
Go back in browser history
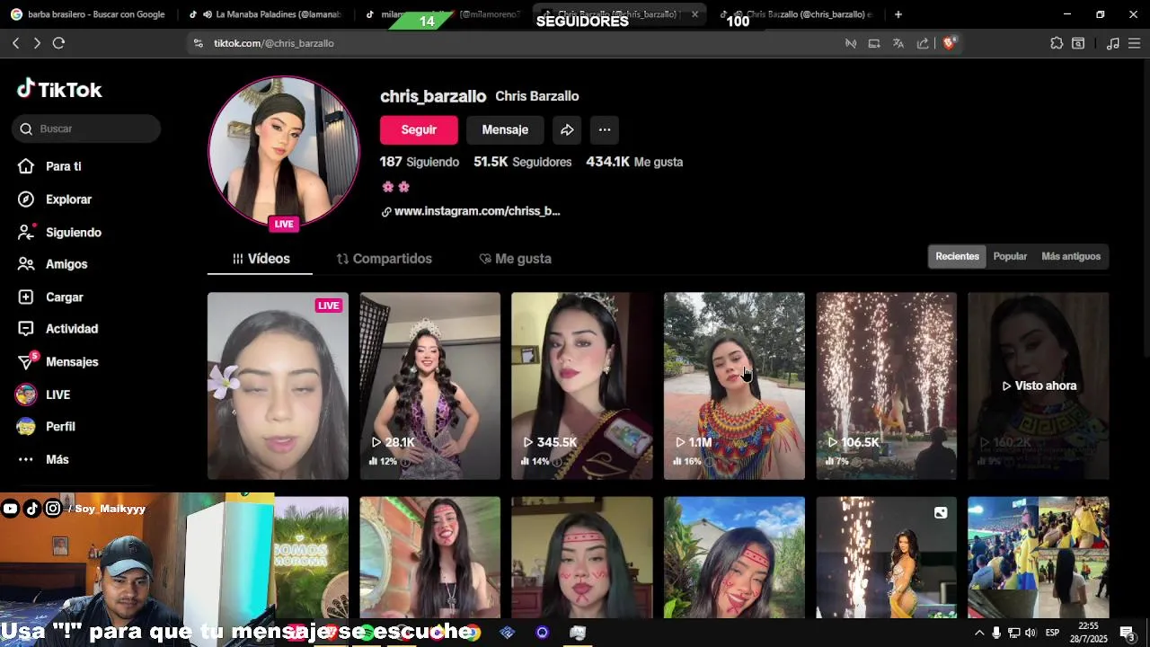click(15, 43)
